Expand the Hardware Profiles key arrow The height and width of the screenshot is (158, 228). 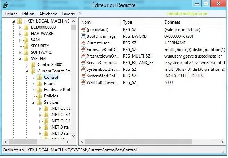(x=33, y=90)
